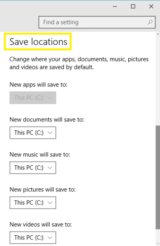
Task: Click the New videos will save to label
Action: click(41, 224)
